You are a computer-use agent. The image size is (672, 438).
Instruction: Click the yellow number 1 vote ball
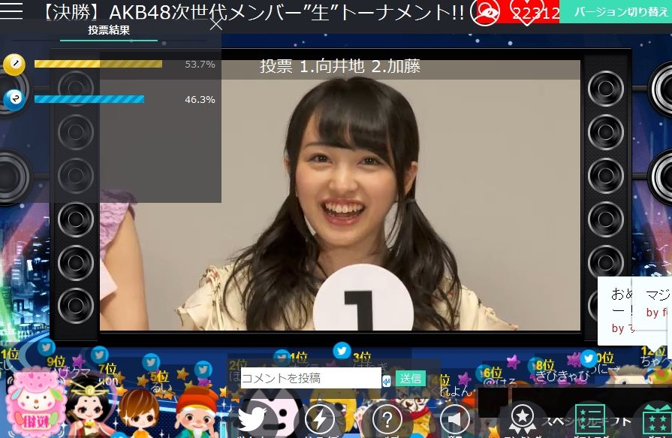click(14, 65)
